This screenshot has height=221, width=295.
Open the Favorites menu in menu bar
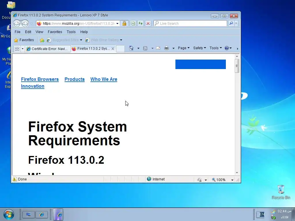tap(55, 32)
